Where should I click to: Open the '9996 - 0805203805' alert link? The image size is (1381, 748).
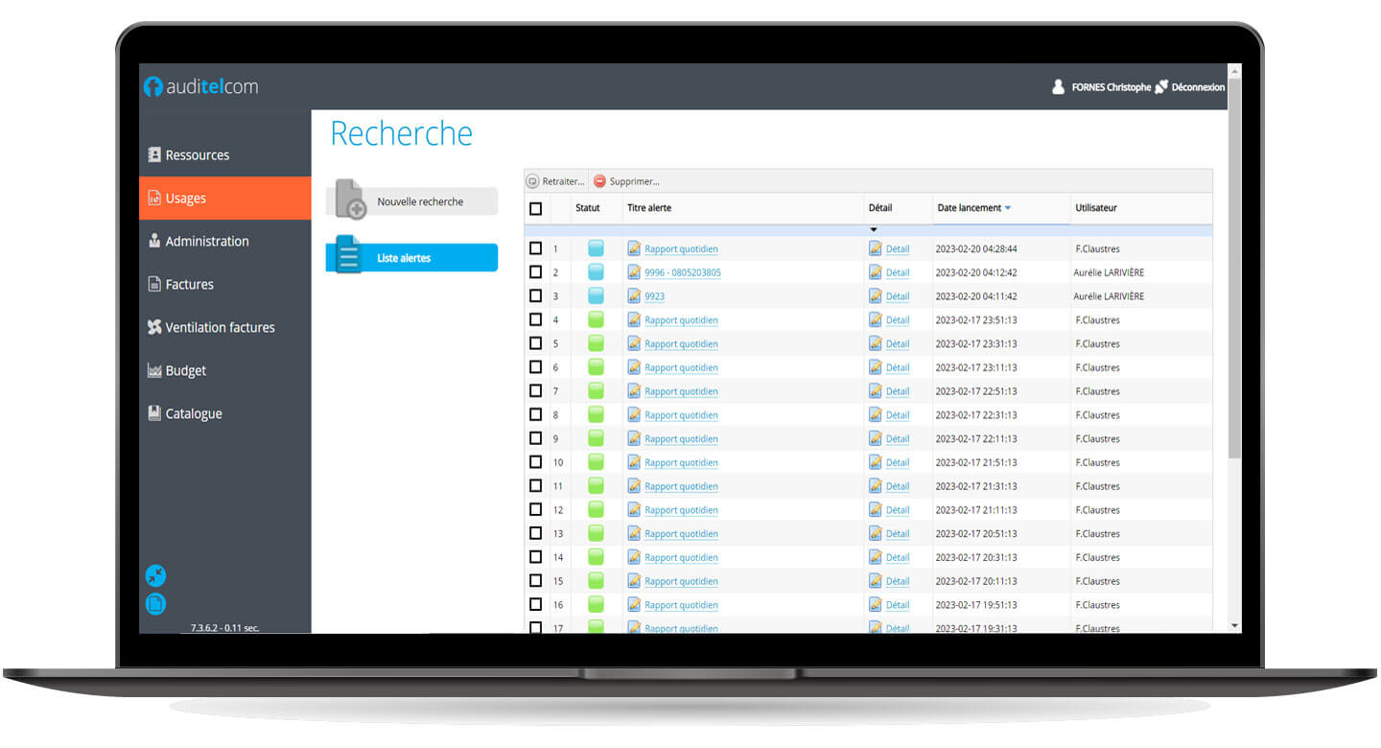682,272
